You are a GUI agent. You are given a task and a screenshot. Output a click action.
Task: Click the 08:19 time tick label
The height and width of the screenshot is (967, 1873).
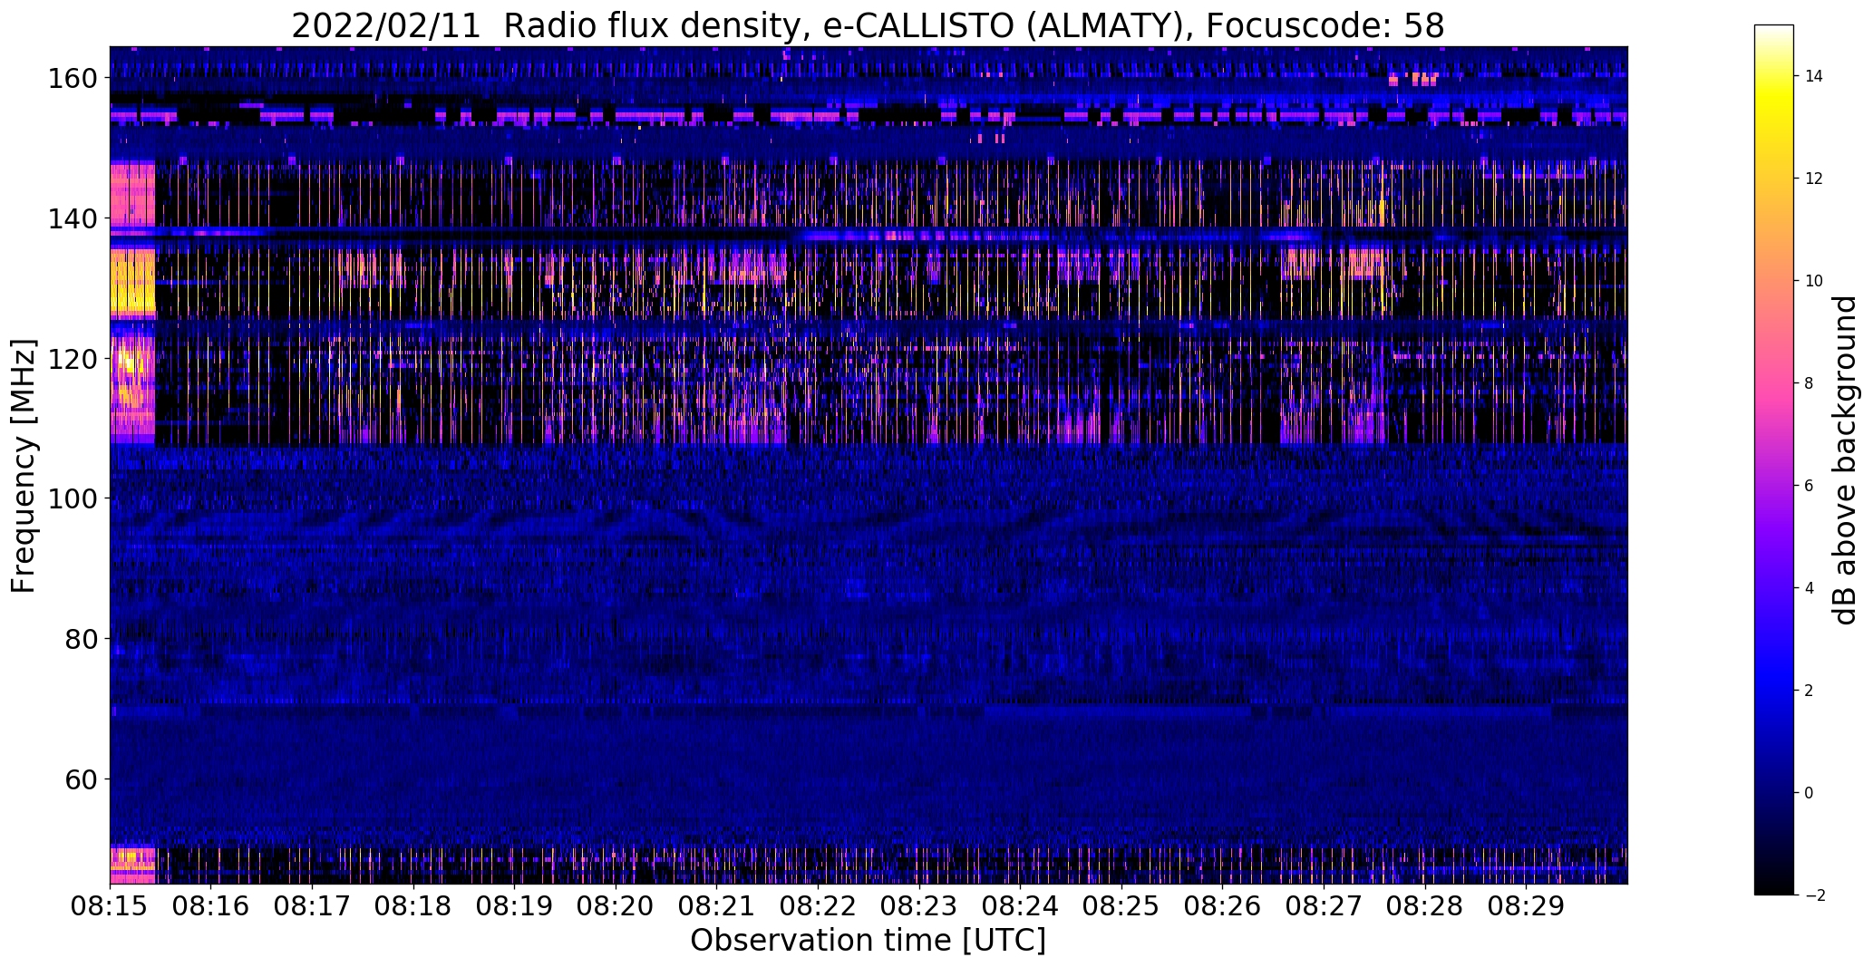pos(514,906)
